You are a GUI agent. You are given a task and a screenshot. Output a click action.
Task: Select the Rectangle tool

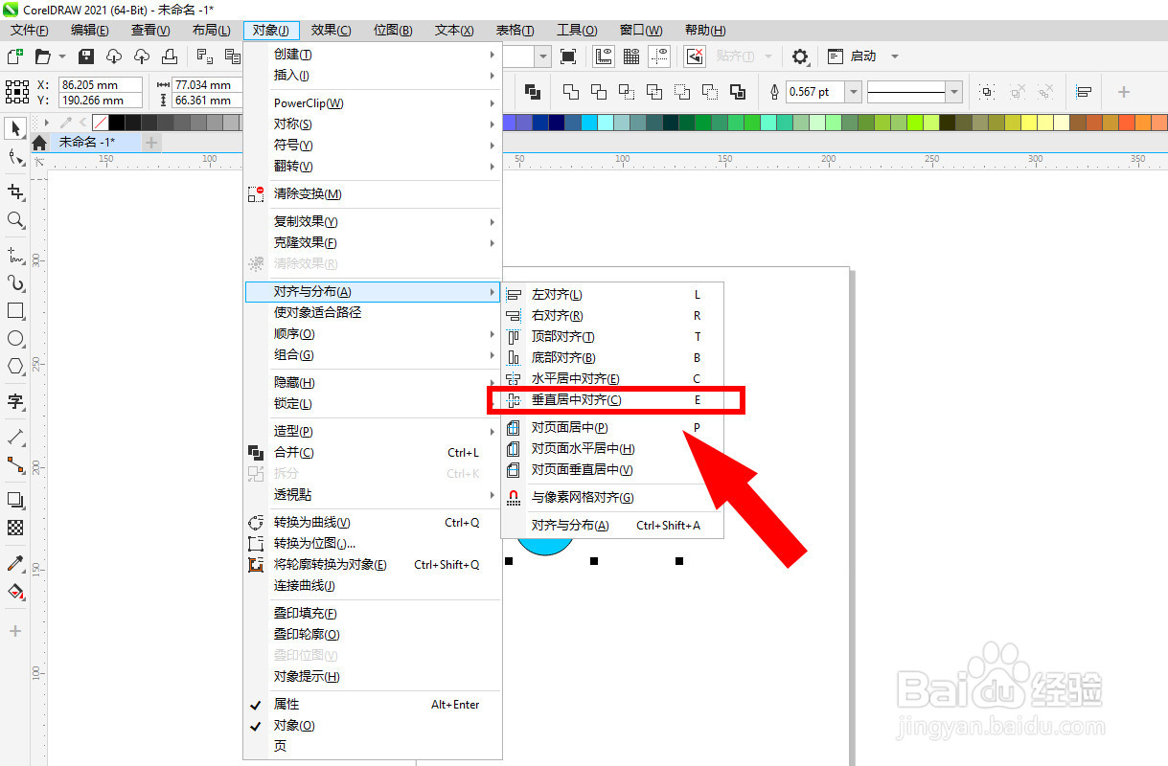click(13, 310)
